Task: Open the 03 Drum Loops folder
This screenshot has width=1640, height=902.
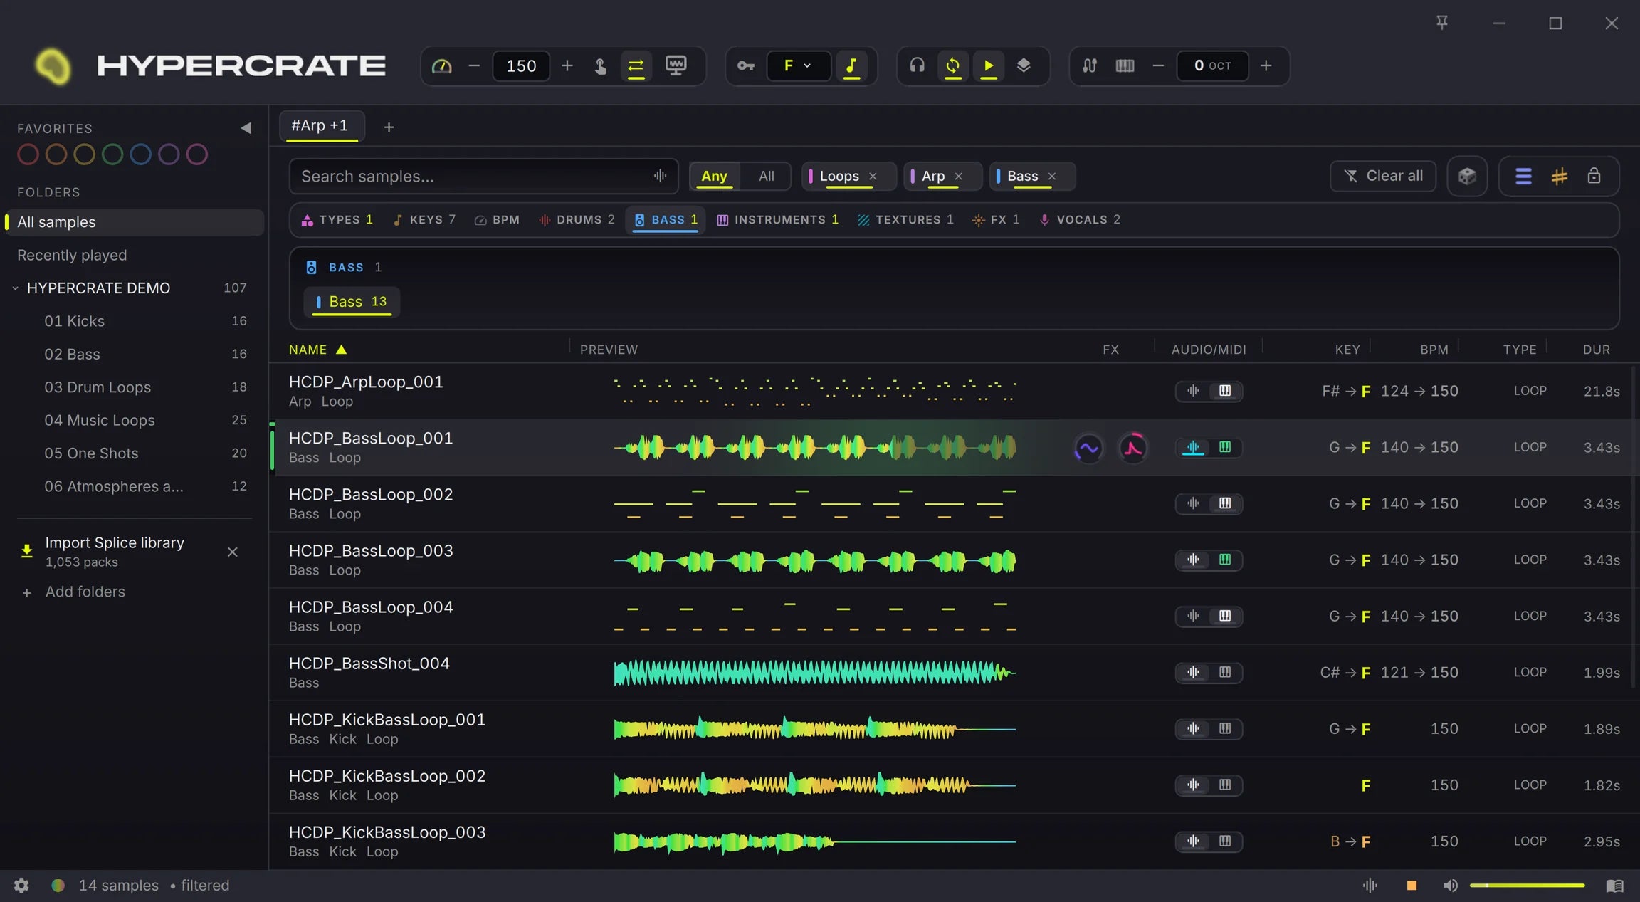Action: [x=98, y=387]
